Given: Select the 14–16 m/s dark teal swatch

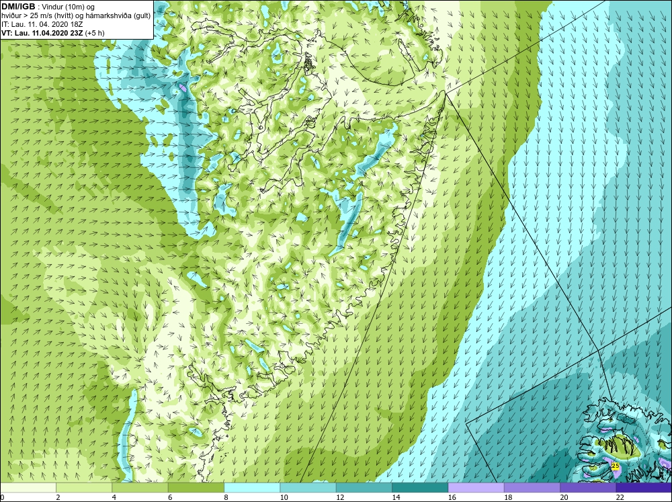Looking at the screenshot, I should [x=420, y=488].
